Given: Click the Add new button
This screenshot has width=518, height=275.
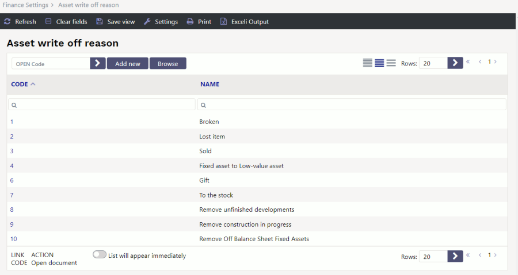Looking at the screenshot, I should coord(128,63).
